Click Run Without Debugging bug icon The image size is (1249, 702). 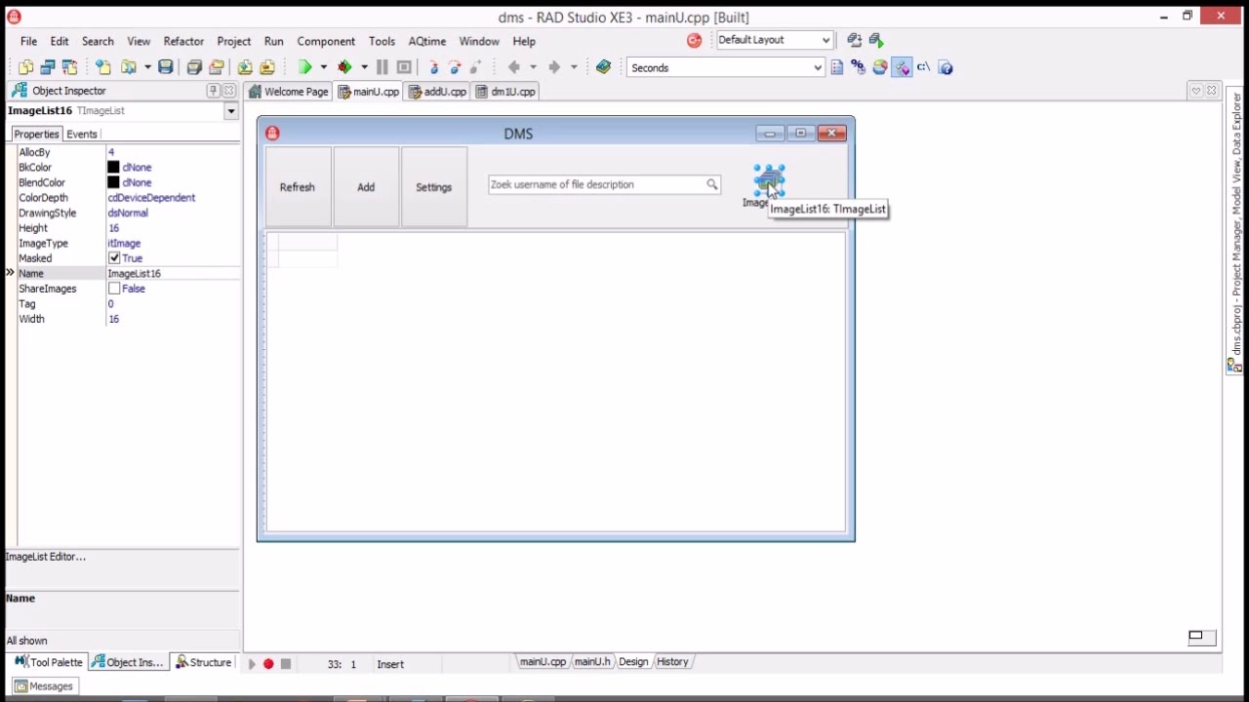(x=344, y=67)
